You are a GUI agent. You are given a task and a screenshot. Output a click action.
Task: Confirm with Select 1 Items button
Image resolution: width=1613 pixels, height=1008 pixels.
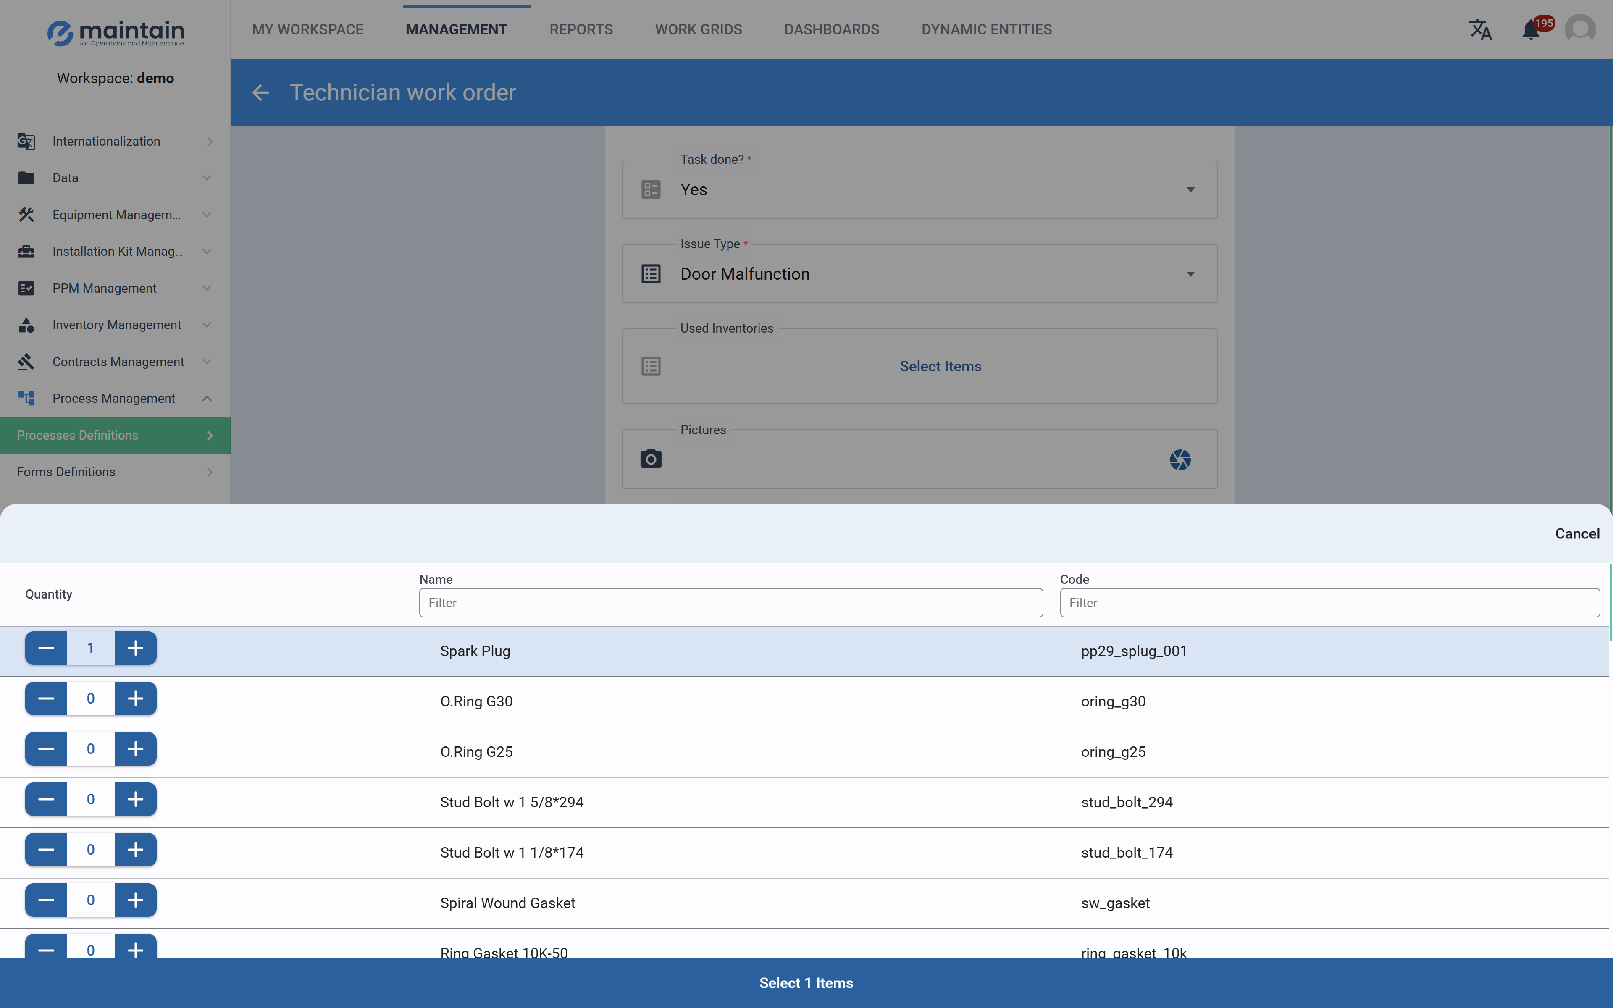[x=806, y=983]
